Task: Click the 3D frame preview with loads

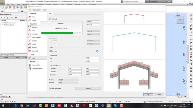Action: point(134,76)
